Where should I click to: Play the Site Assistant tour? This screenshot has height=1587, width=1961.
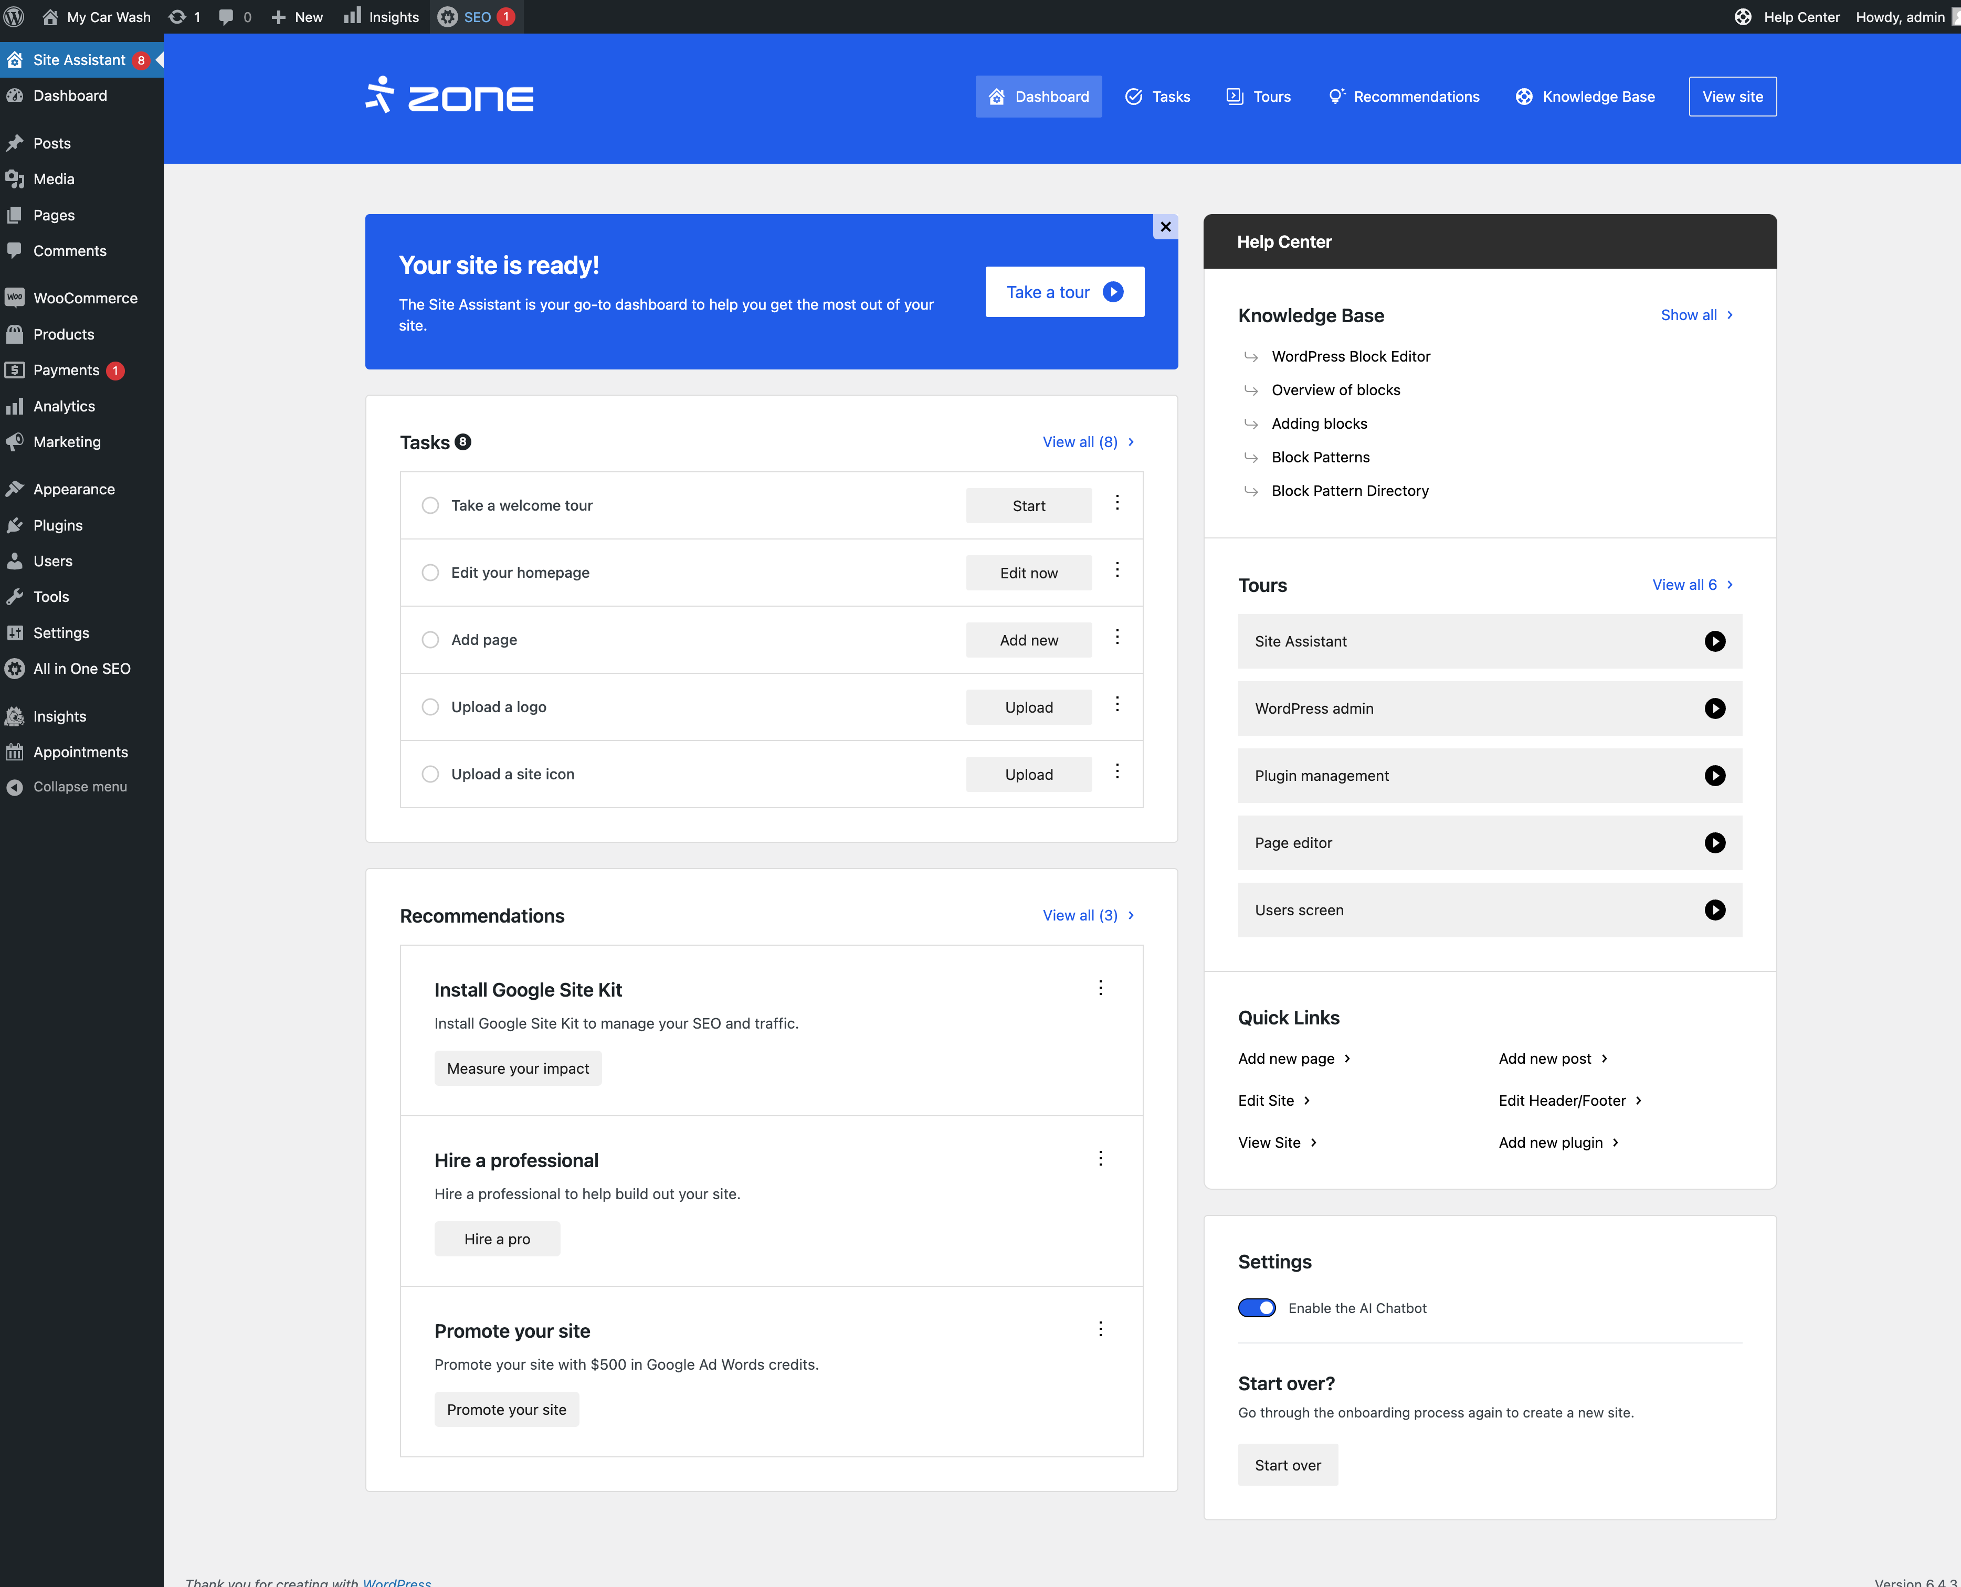(1714, 641)
